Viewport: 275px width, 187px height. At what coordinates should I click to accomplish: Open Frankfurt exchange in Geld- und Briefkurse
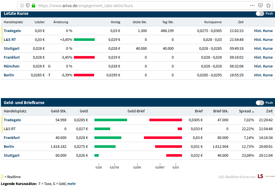pos(12,138)
